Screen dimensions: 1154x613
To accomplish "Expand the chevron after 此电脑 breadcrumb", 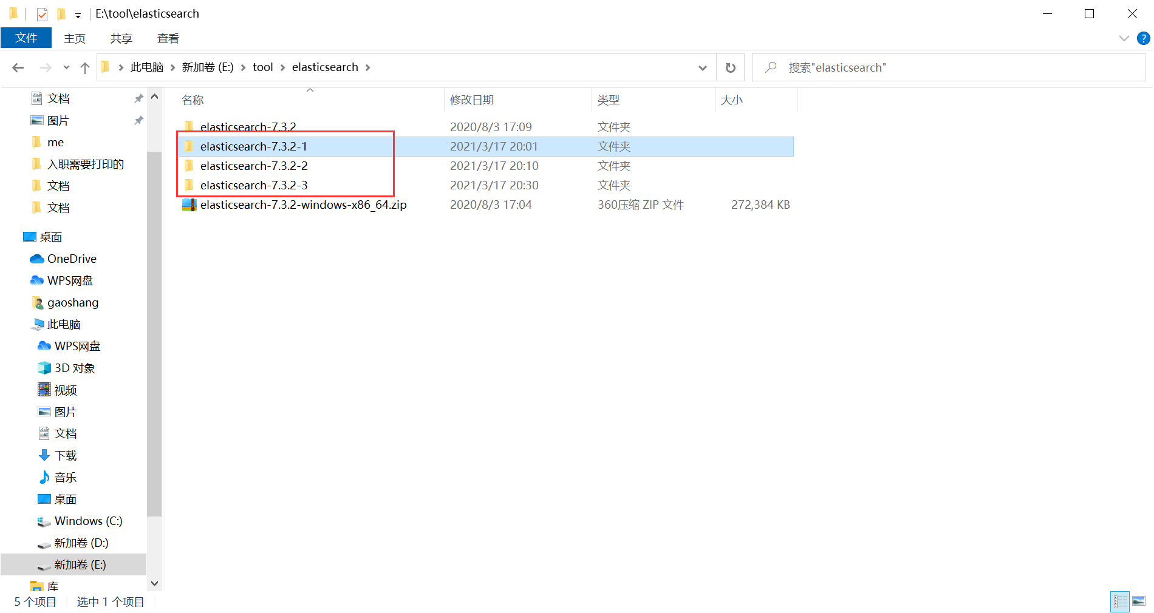I will (x=172, y=67).
